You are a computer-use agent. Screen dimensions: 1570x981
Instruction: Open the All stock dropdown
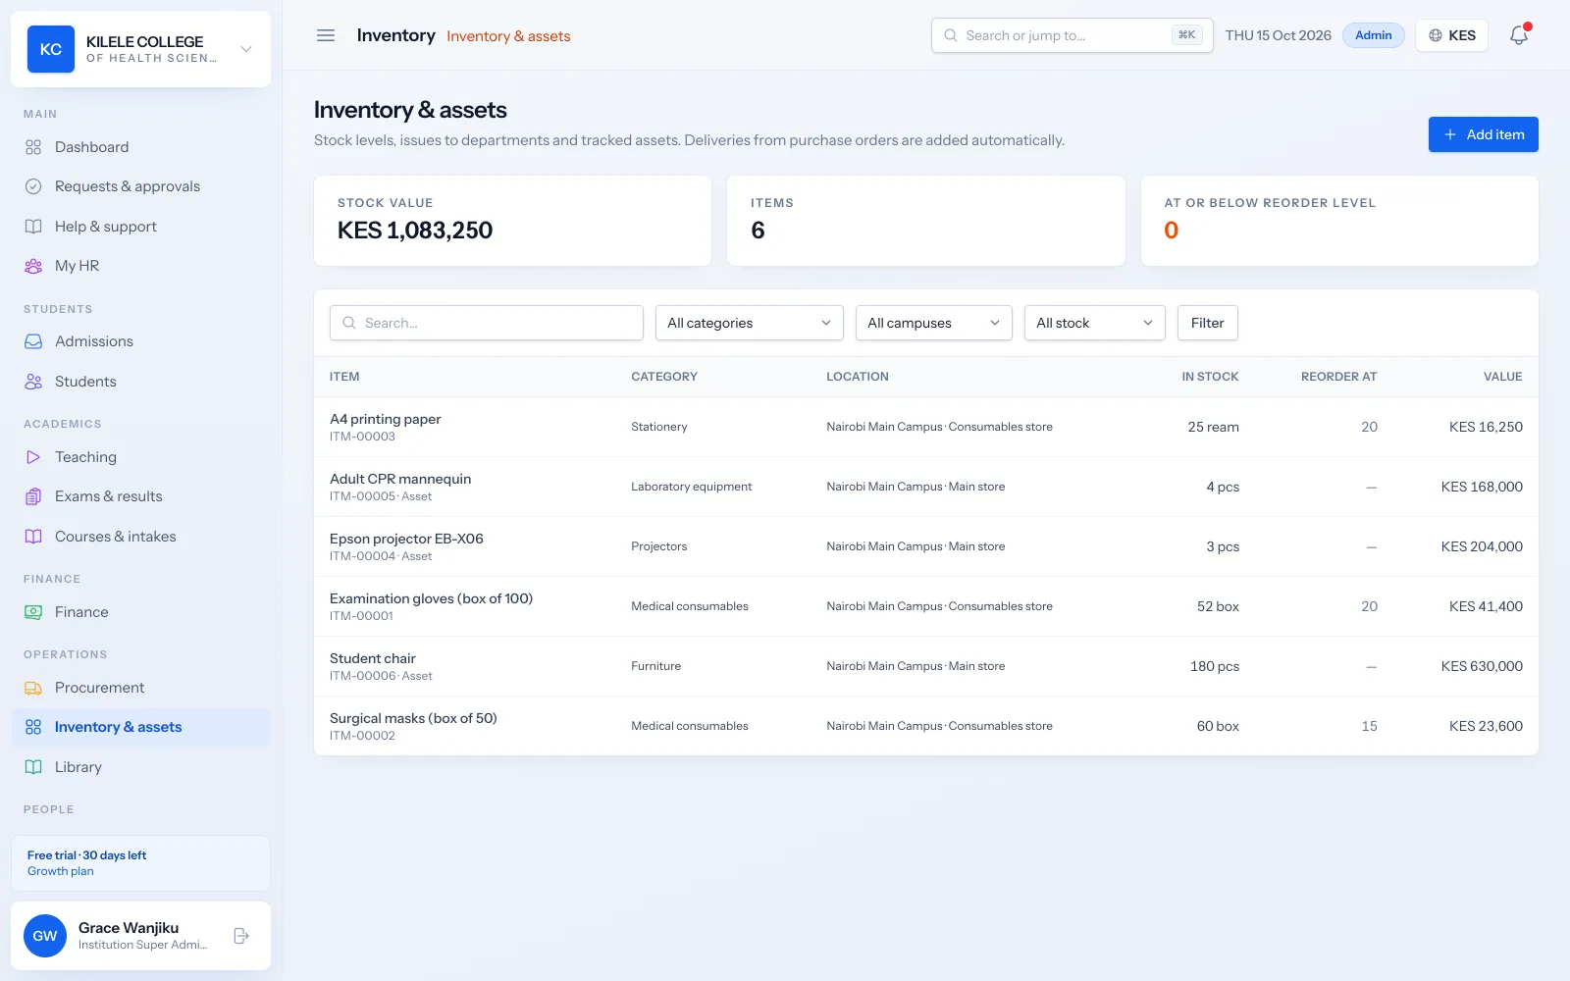[1094, 323]
